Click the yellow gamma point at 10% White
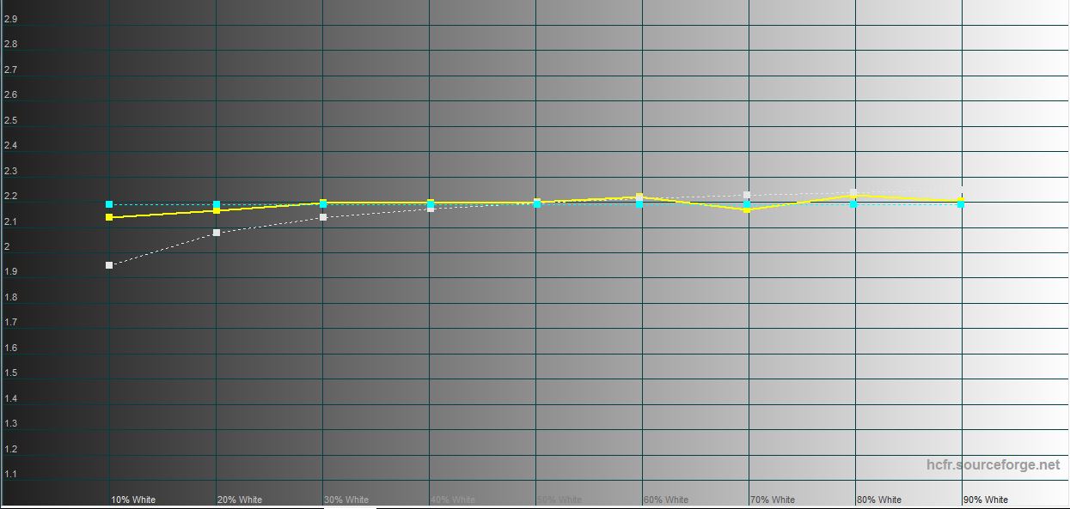This screenshot has width=1070, height=509. coord(109,217)
